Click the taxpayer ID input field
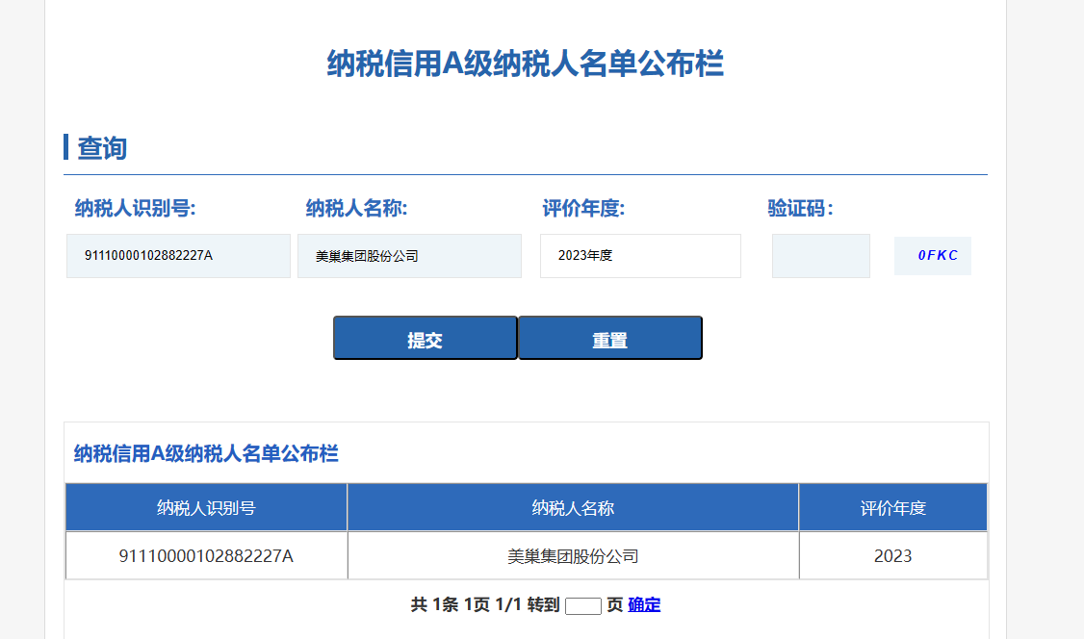Screen dimensions: 1084x639 [178, 255]
